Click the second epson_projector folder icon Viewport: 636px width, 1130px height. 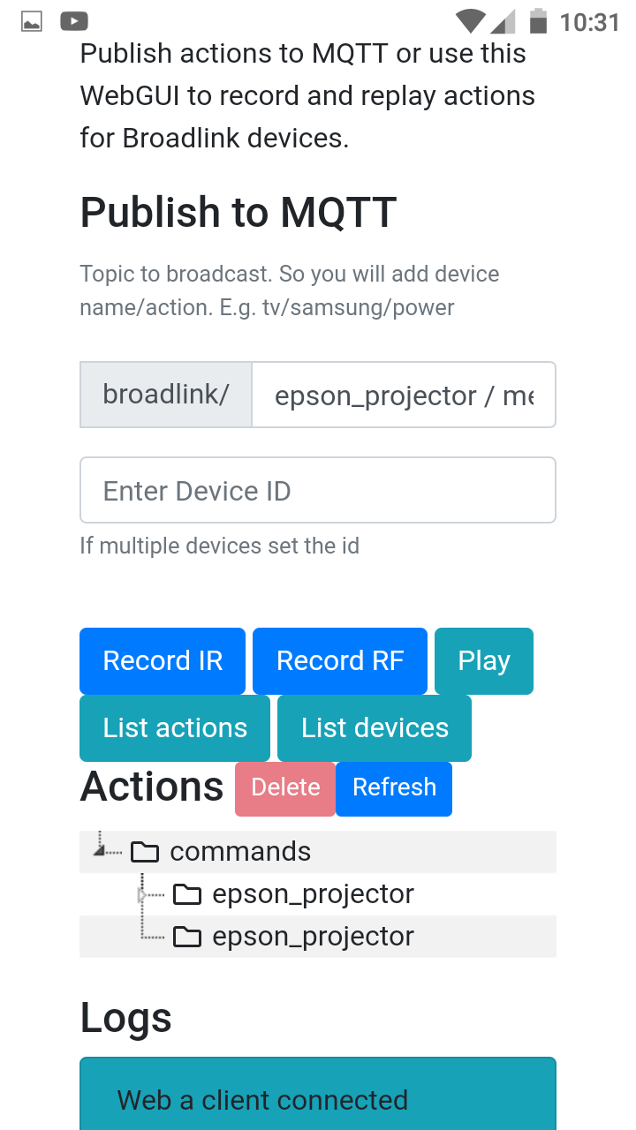tap(187, 937)
